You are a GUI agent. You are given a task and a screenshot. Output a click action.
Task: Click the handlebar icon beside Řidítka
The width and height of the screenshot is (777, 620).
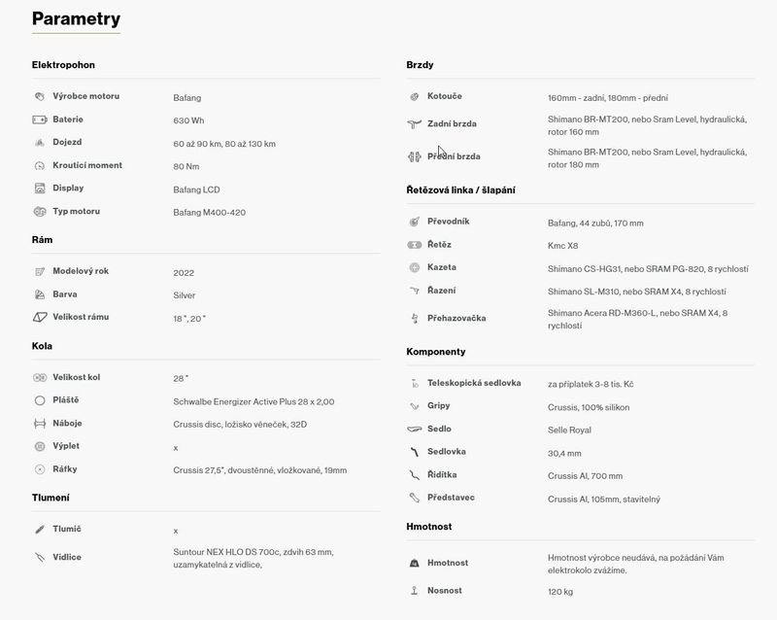414,475
